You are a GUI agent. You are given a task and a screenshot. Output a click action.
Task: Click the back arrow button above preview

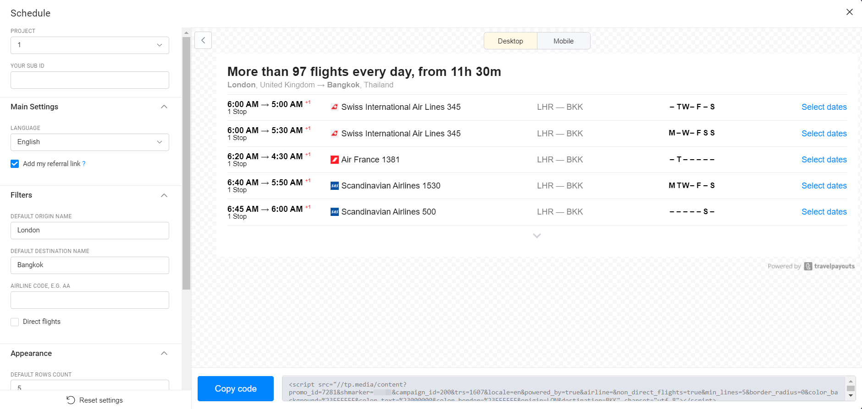pyautogui.click(x=203, y=40)
